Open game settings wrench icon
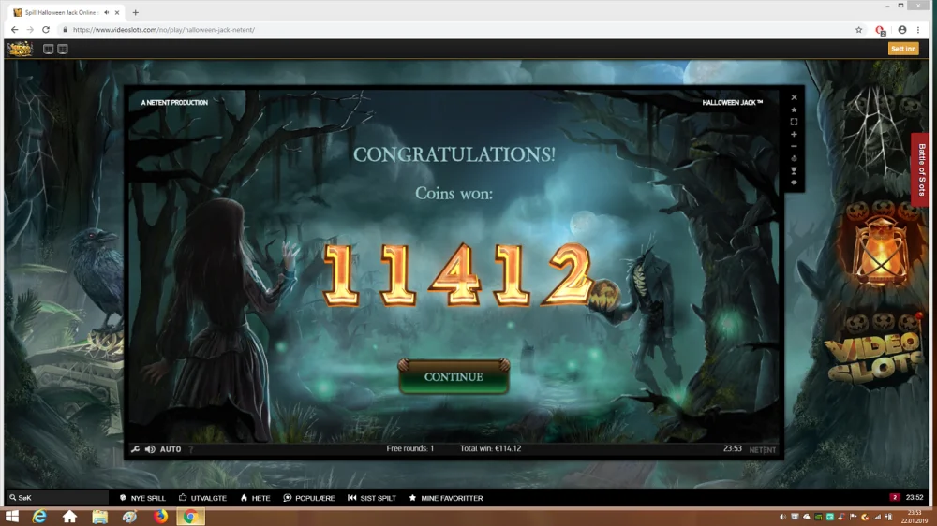 [x=136, y=449]
